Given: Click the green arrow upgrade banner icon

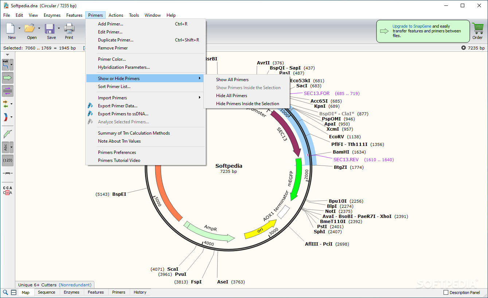Looking at the screenshot, I should [x=384, y=31].
